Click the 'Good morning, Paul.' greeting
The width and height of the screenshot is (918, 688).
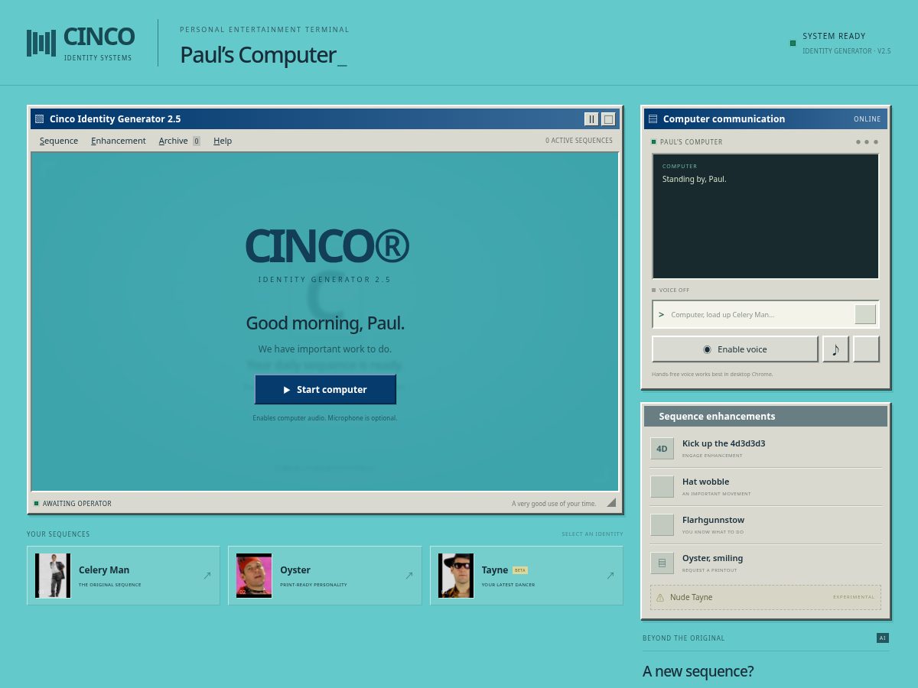[x=325, y=323]
